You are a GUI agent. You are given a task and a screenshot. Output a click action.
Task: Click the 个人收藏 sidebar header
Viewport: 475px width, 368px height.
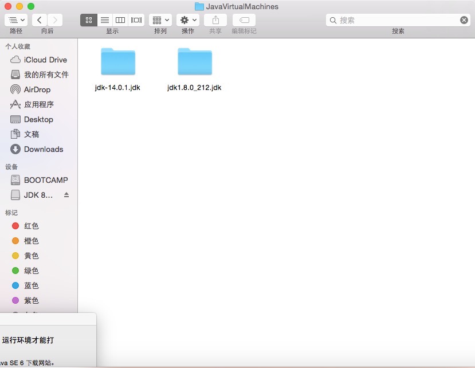point(18,46)
